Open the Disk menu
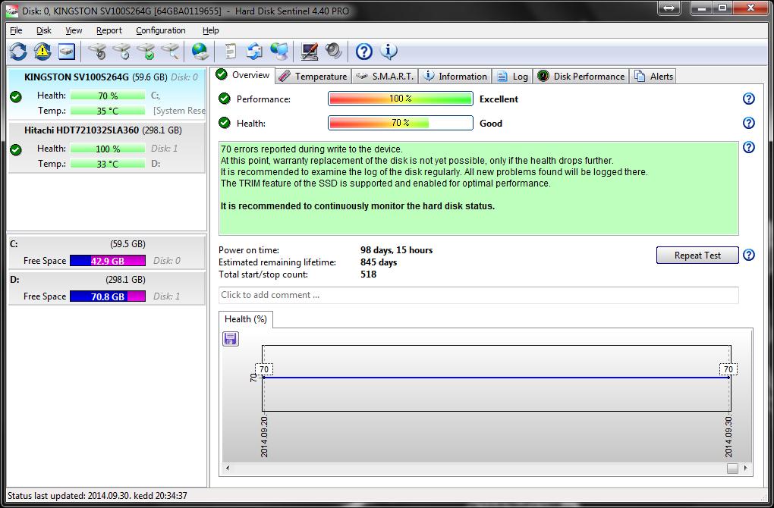The width and height of the screenshot is (774, 508). tap(43, 30)
